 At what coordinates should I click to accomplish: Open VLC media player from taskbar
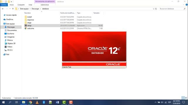pyautogui.click(x=37, y=102)
